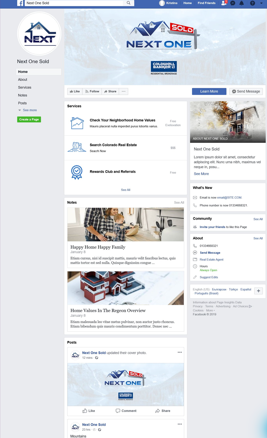The height and width of the screenshot is (438, 267).
Task: Go to Home in top navigation
Action: pyautogui.click(x=188, y=3)
